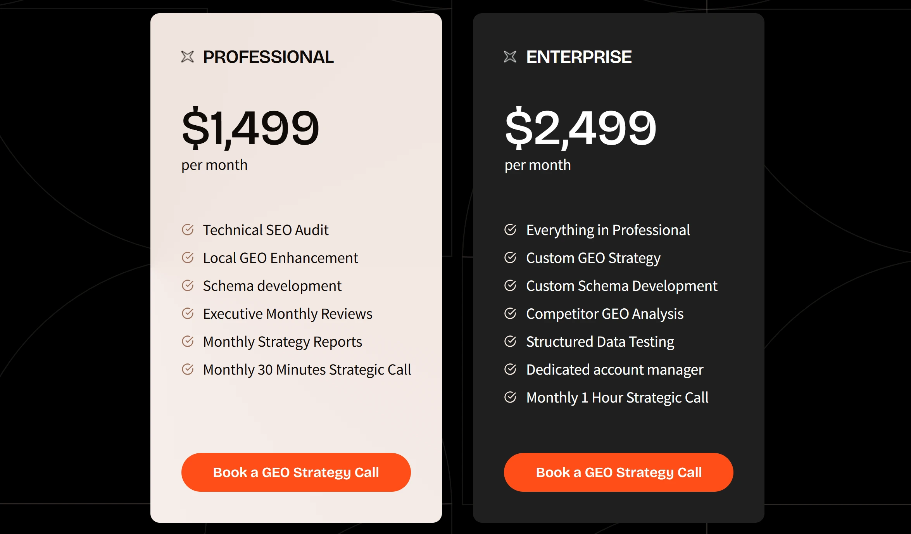Click the checkmark next to Local GEO Enhancement
Screen dimensions: 911x534
point(188,258)
